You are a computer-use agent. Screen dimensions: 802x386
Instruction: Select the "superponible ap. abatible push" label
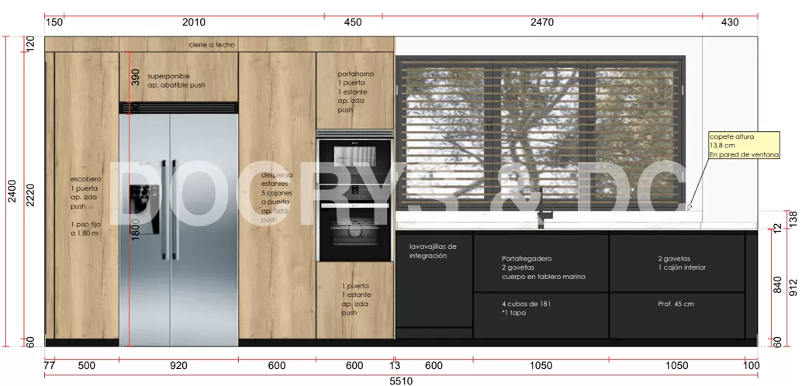pos(176,81)
